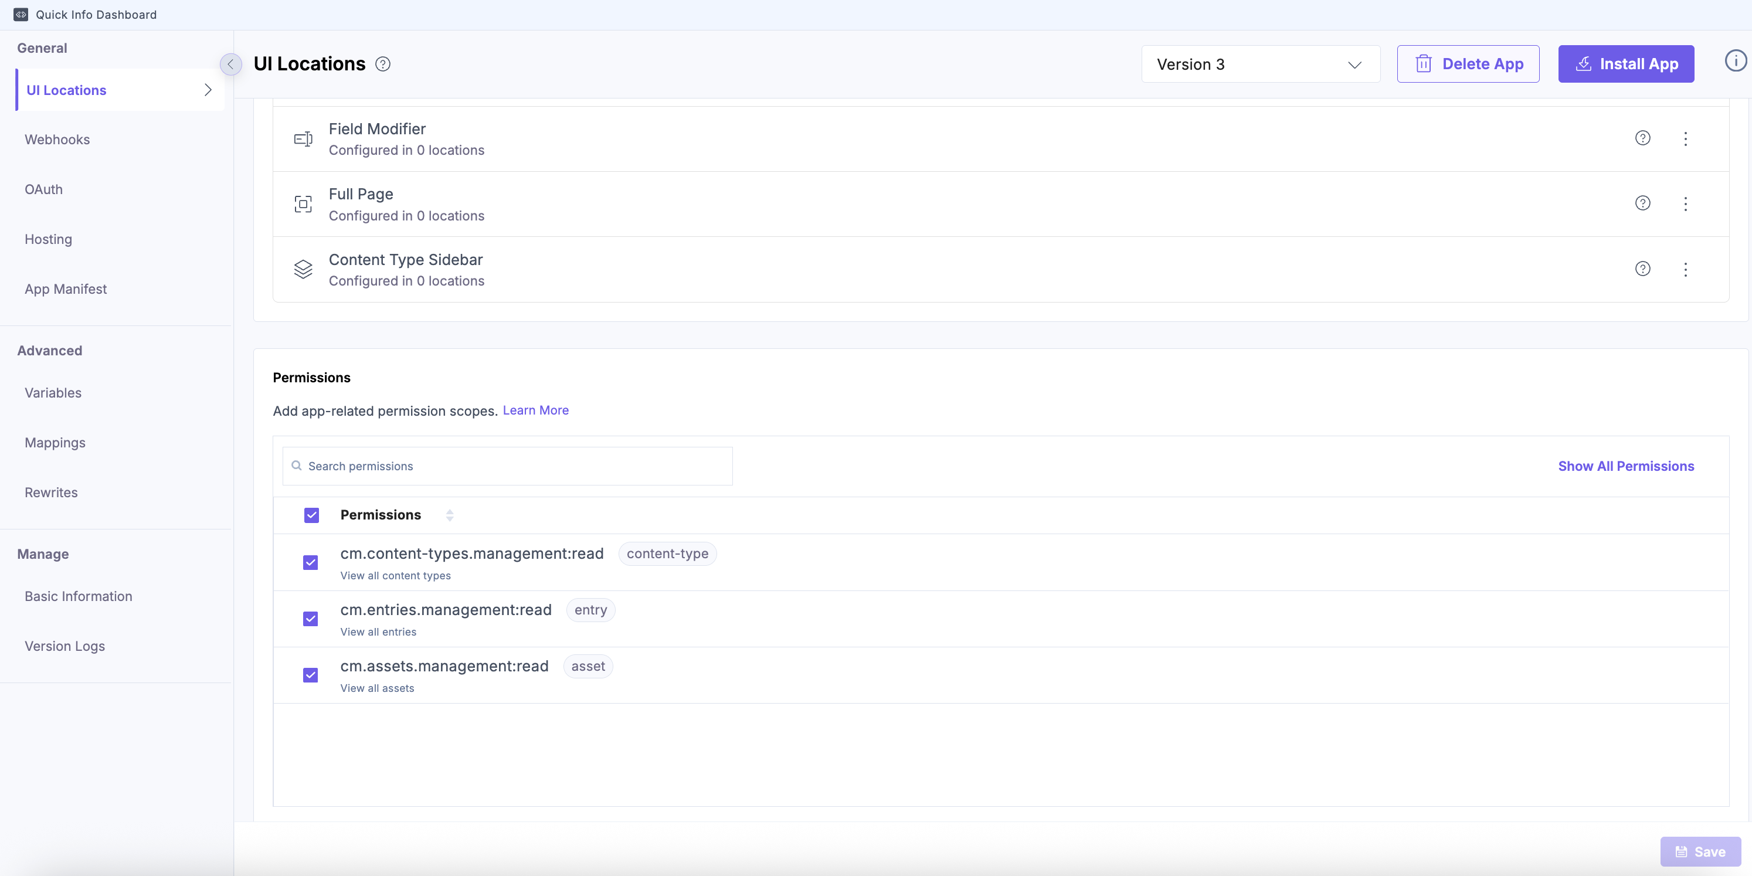Click help icon on Full Page row
Screen dimensions: 1752x876
[x=1642, y=203]
